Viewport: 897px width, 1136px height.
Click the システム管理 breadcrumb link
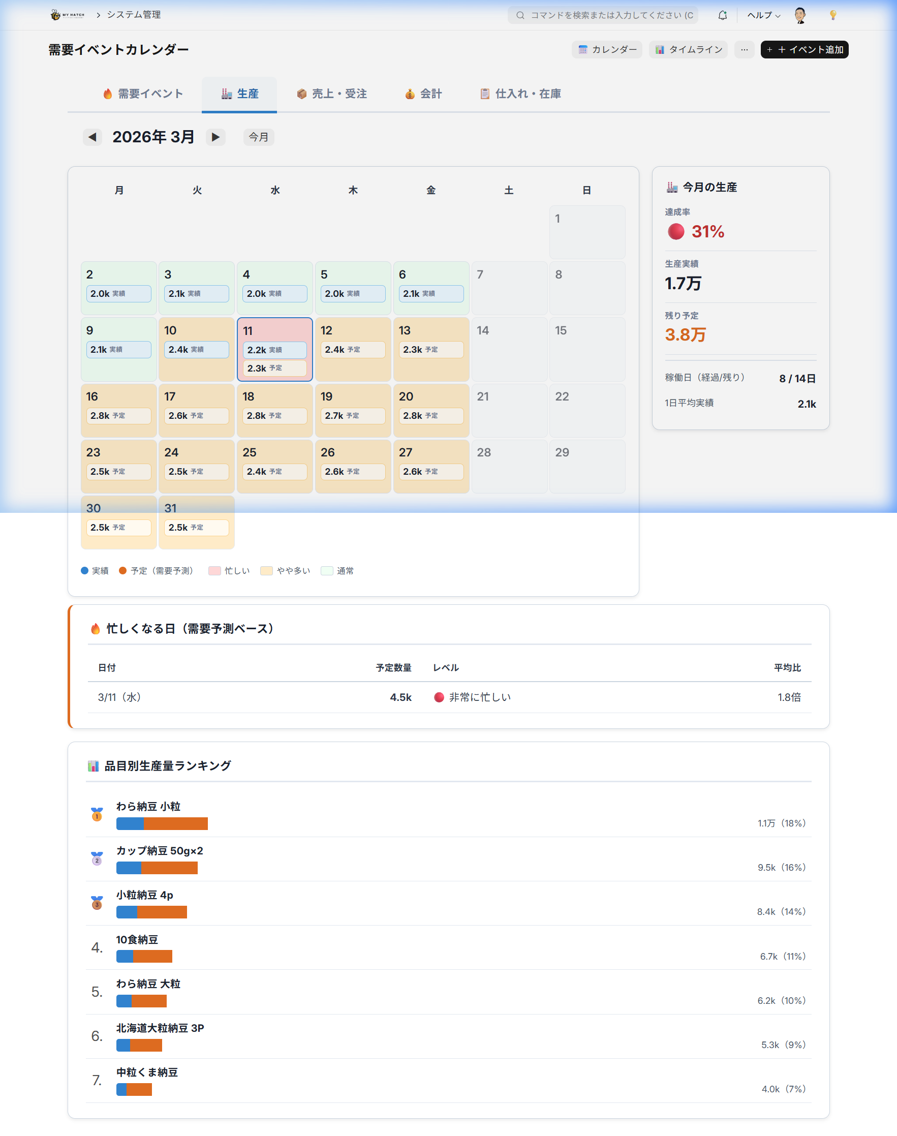coord(134,15)
